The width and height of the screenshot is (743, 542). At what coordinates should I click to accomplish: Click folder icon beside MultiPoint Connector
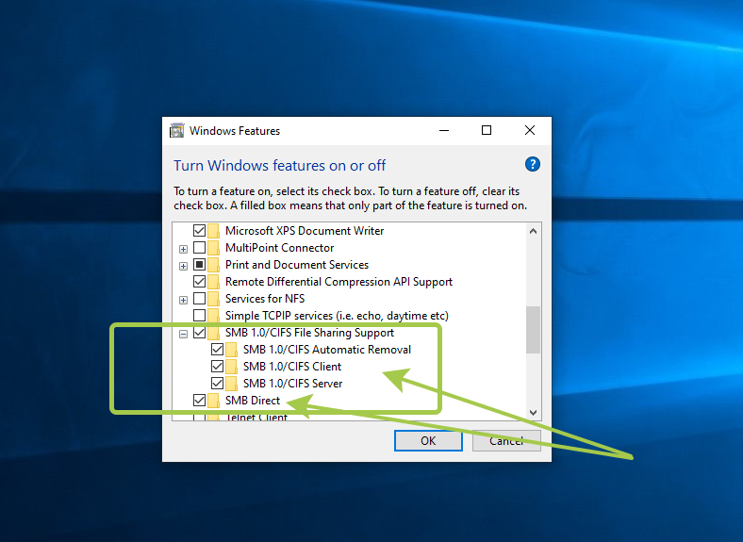pyautogui.click(x=214, y=248)
